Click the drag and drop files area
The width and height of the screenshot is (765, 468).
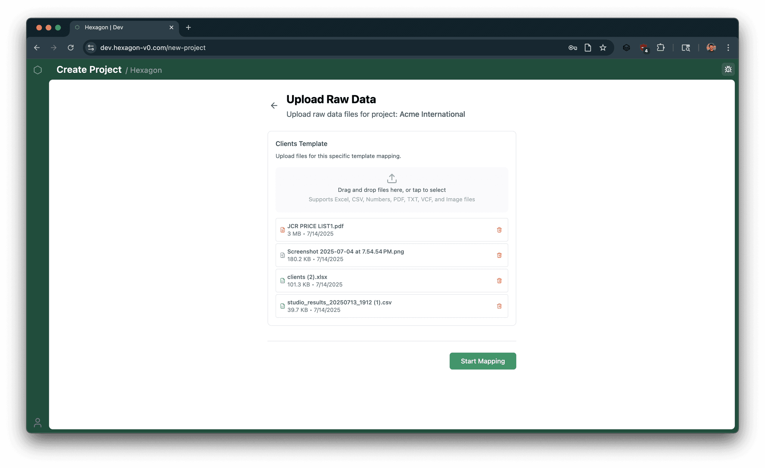tap(391, 190)
